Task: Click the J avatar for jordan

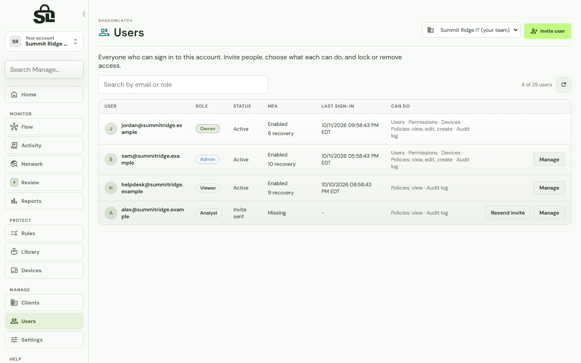Action: click(x=111, y=129)
